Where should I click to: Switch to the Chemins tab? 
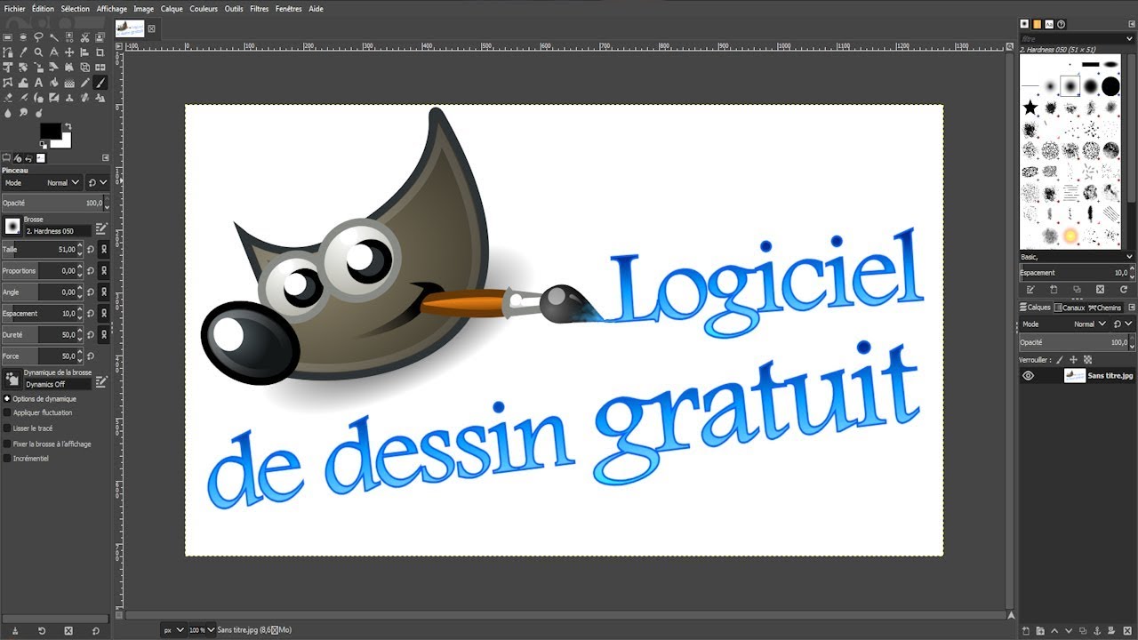tap(1105, 308)
